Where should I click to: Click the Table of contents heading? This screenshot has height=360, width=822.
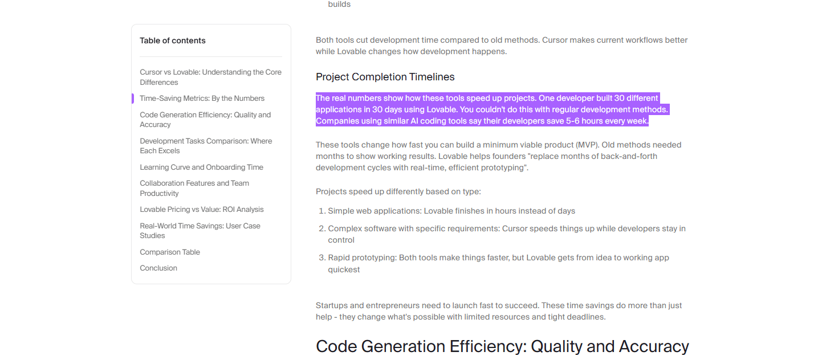[173, 40]
